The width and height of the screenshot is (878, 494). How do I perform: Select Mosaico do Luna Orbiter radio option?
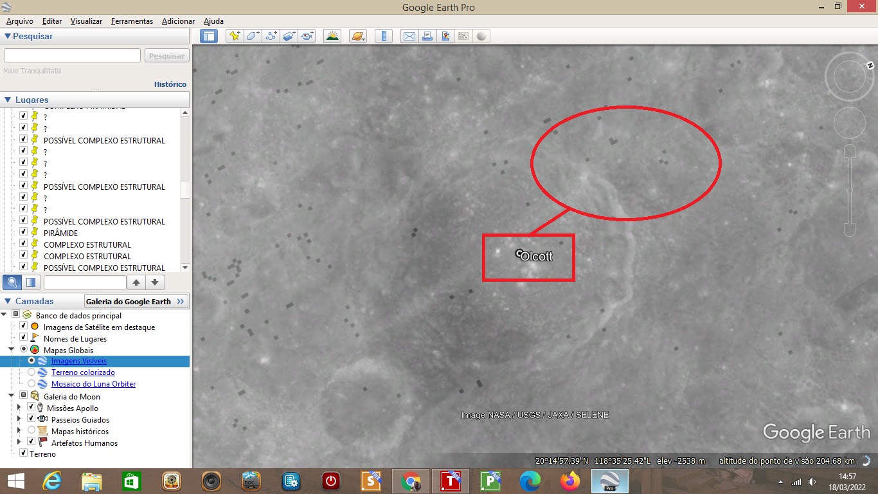point(31,384)
